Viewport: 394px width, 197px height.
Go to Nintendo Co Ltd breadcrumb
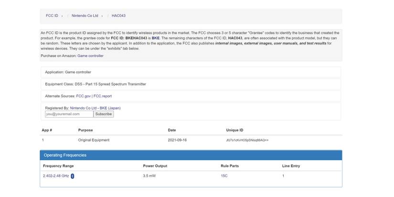click(85, 16)
